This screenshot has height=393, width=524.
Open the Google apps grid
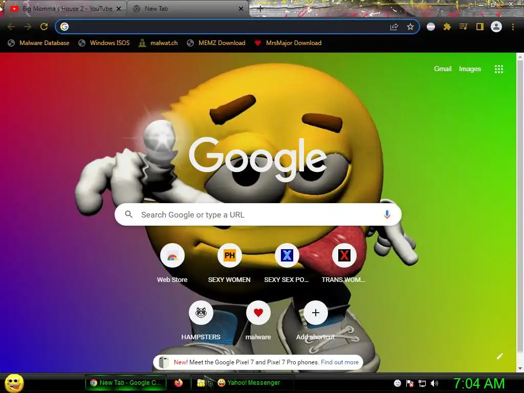498,69
